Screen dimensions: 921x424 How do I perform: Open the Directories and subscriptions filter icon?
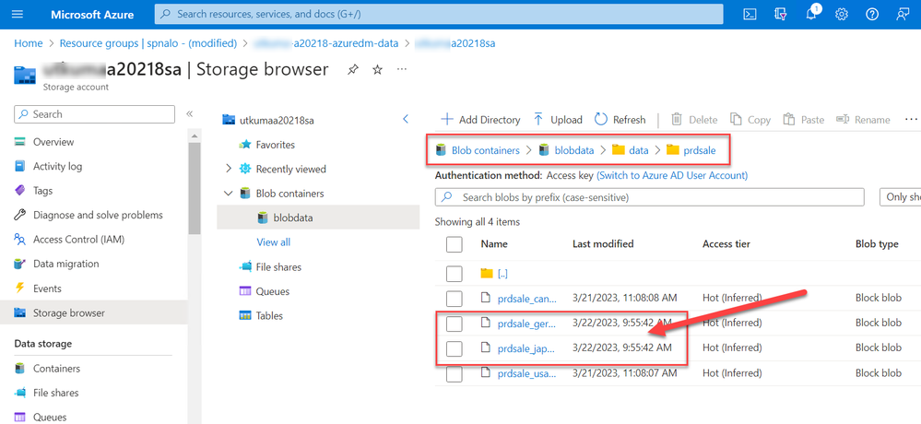(x=780, y=15)
